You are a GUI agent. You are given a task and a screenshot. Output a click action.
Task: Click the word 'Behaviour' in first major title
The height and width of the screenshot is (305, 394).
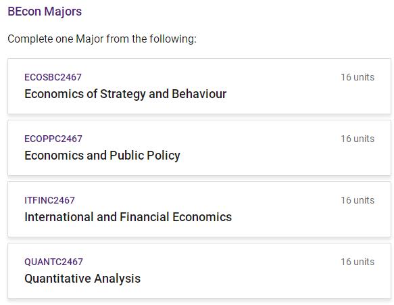pyautogui.click(x=199, y=94)
